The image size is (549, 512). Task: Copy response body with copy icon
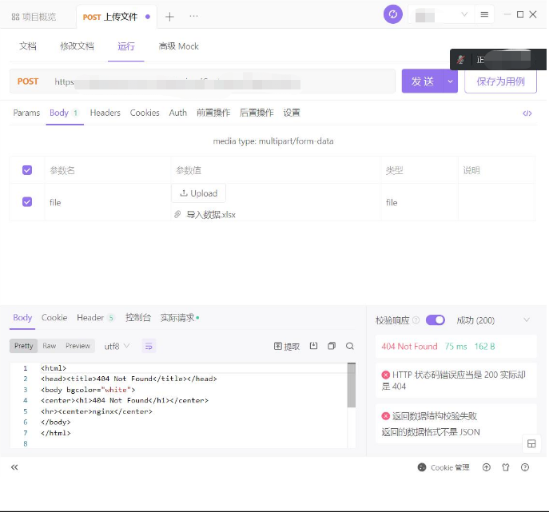[331, 346]
